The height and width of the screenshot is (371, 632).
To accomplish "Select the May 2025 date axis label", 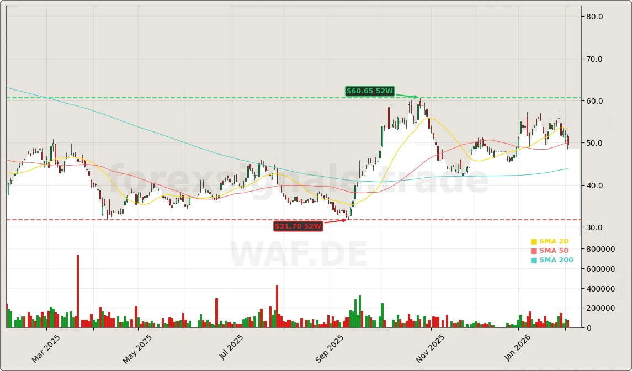I will coord(137,348).
